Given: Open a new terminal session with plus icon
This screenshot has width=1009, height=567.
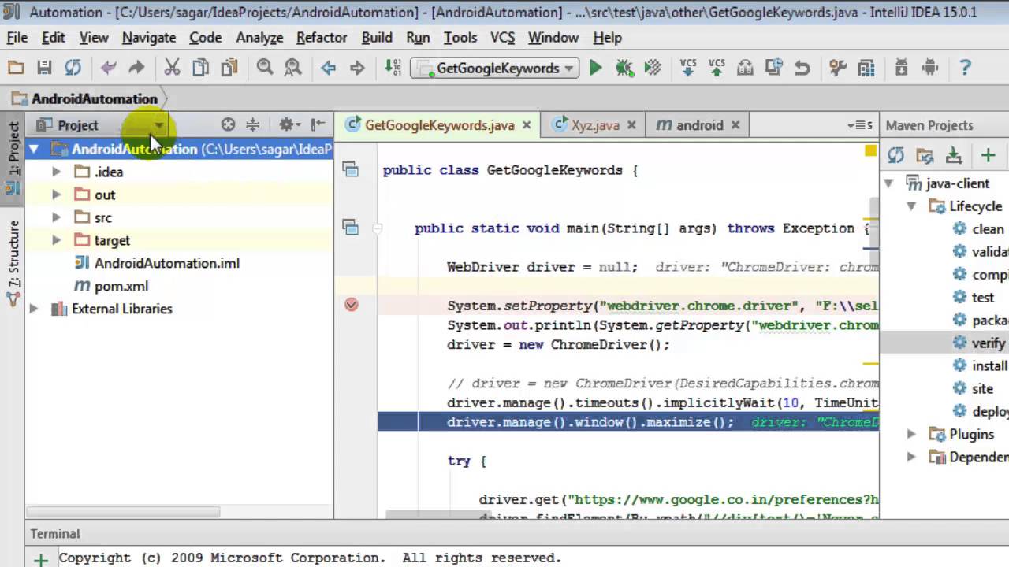Looking at the screenshot, I should (x=40, y=560).
